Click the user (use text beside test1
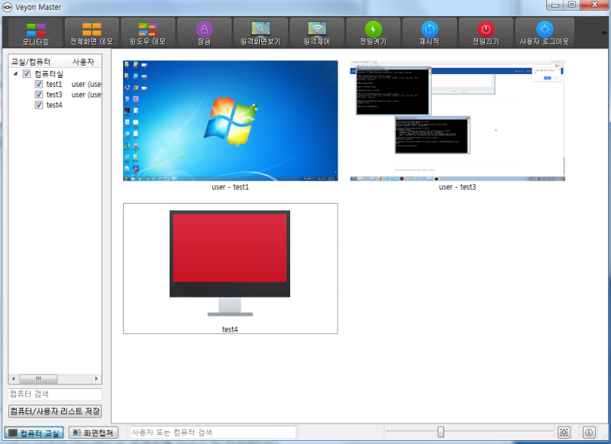Screen dimensions: 611x444 [x=86, y=84]
